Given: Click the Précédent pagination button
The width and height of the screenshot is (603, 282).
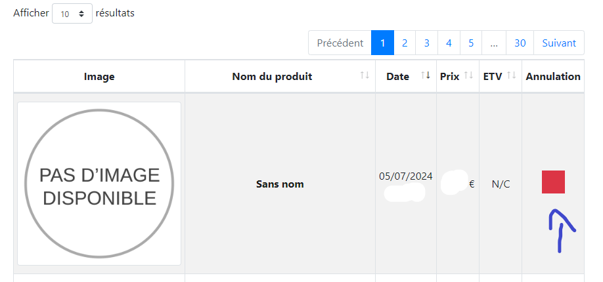Looking at the screenshot, I should [340, 43].
